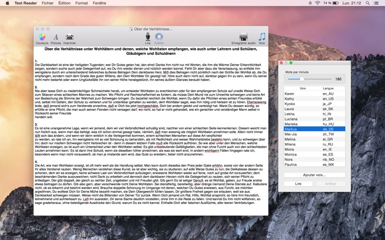Image resolution: width=385 pixels, height=240 pixels.
Task: Click the Wi-Fi status icon
Action: (318, 3)
